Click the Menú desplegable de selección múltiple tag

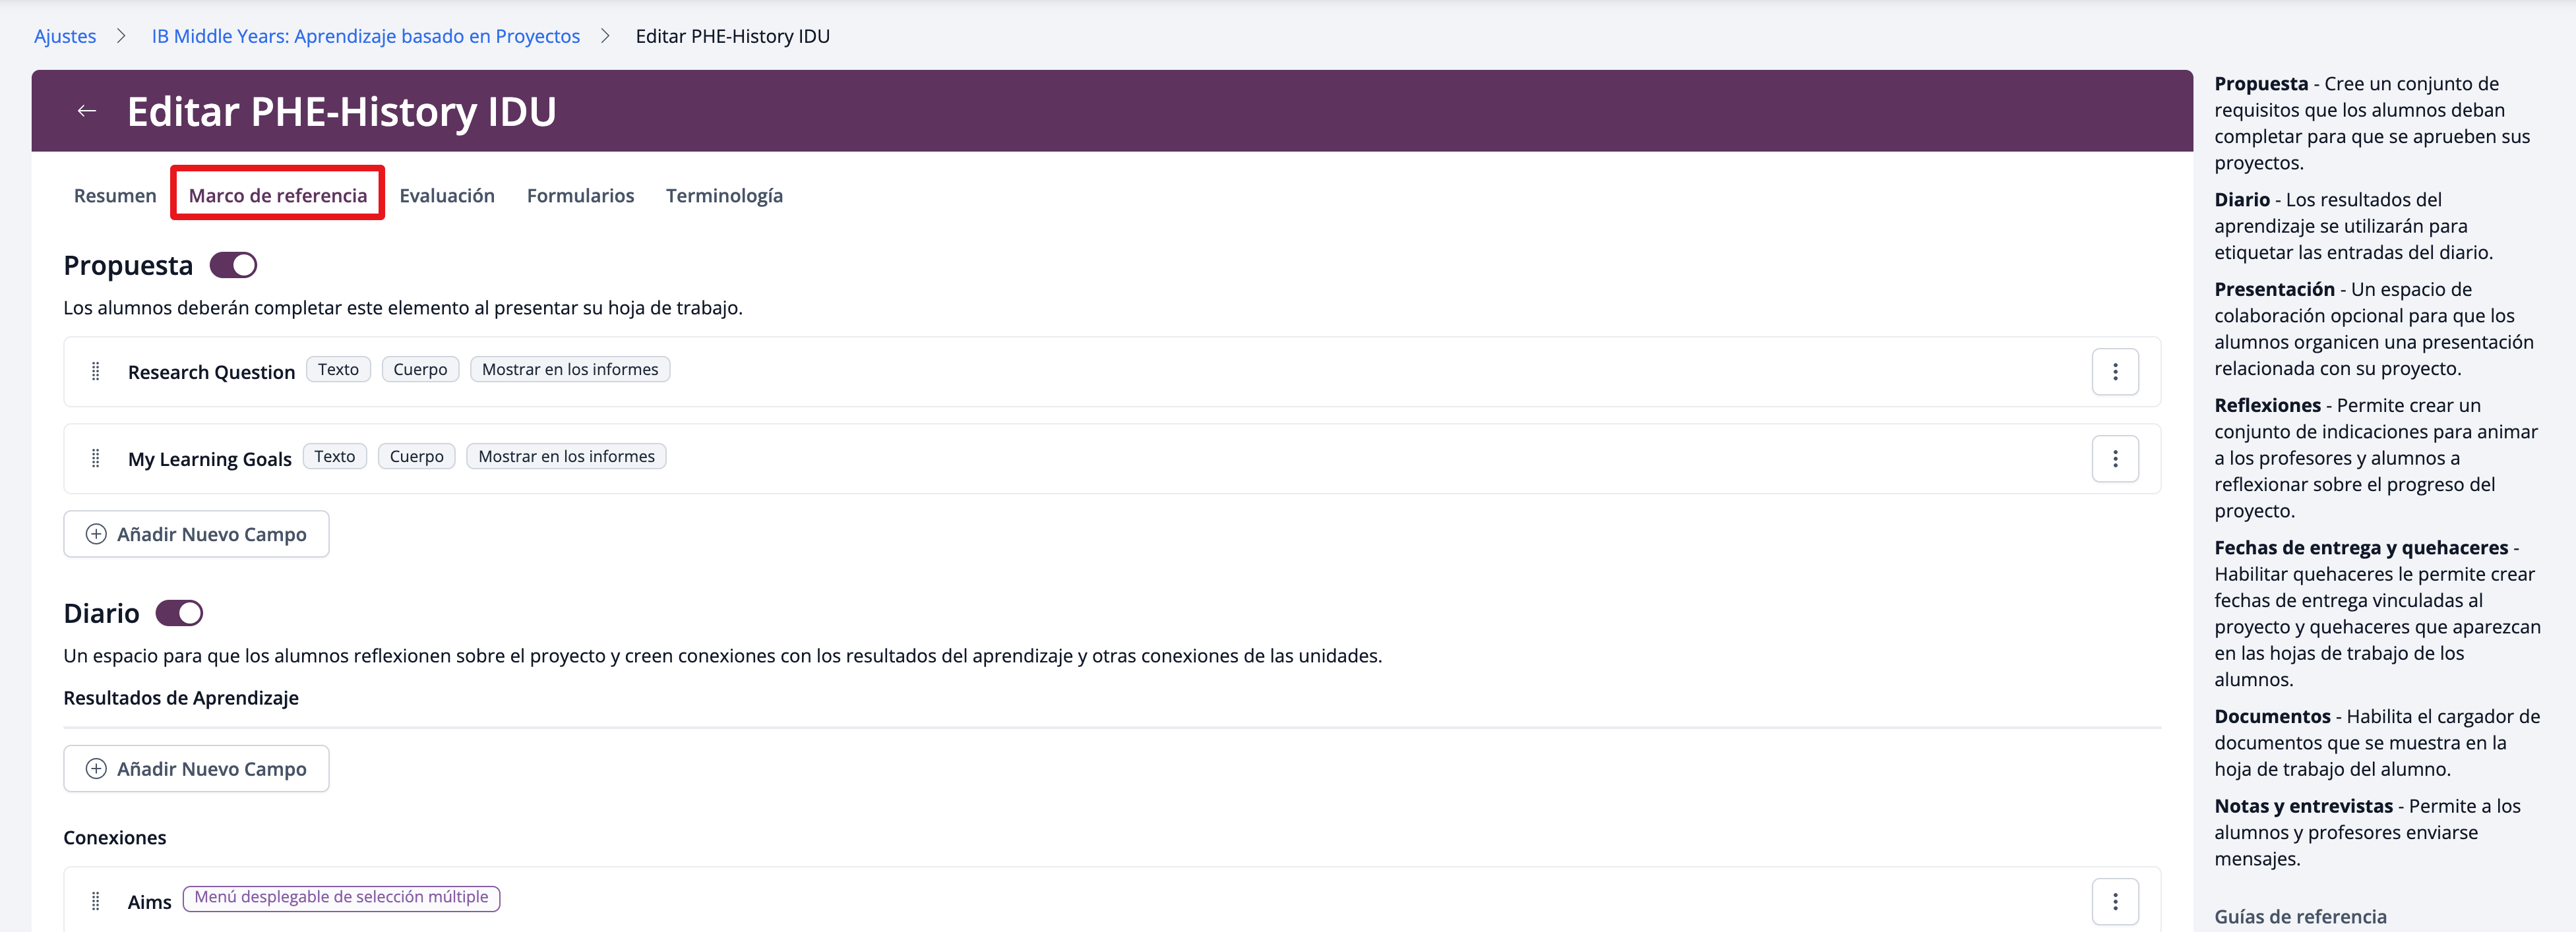tap(341, 897)
